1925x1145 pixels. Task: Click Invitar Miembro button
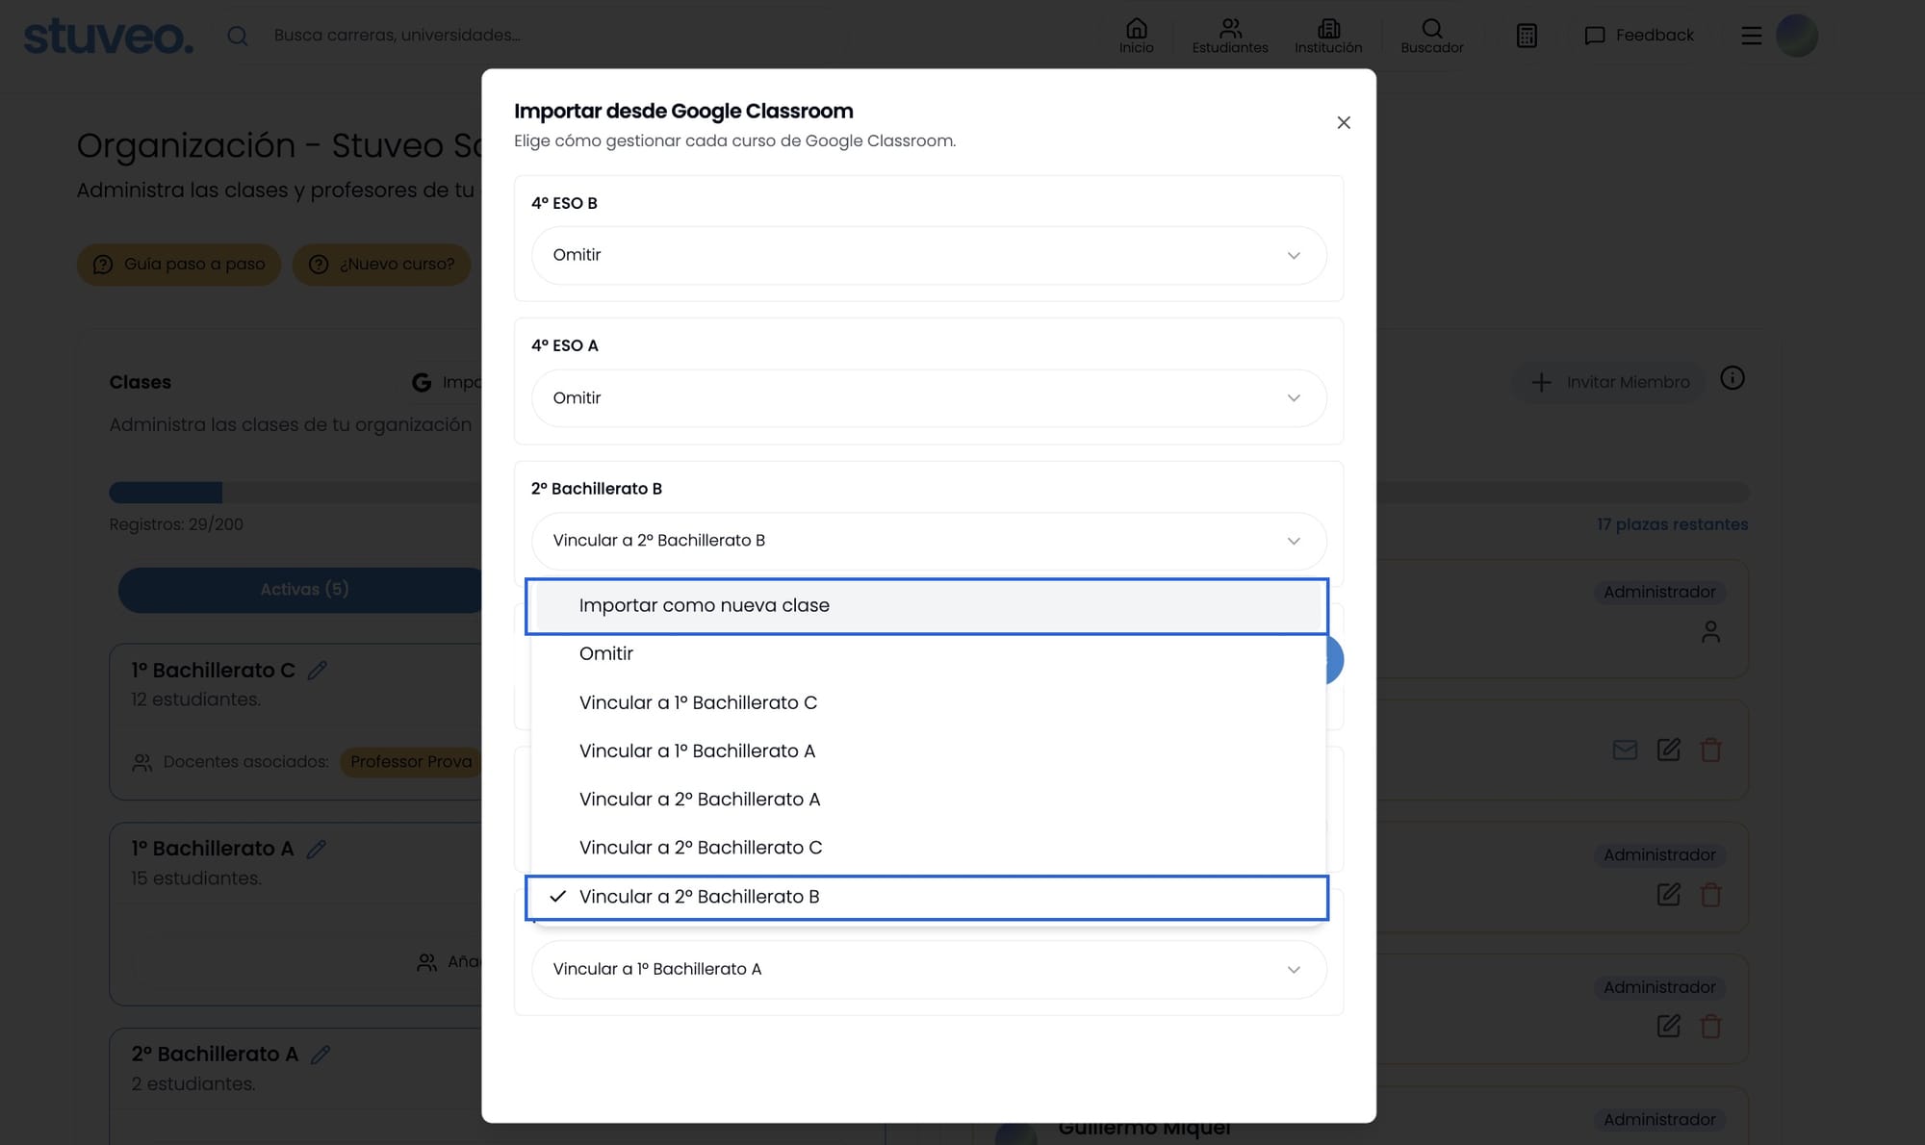(x=1610, y=383)
